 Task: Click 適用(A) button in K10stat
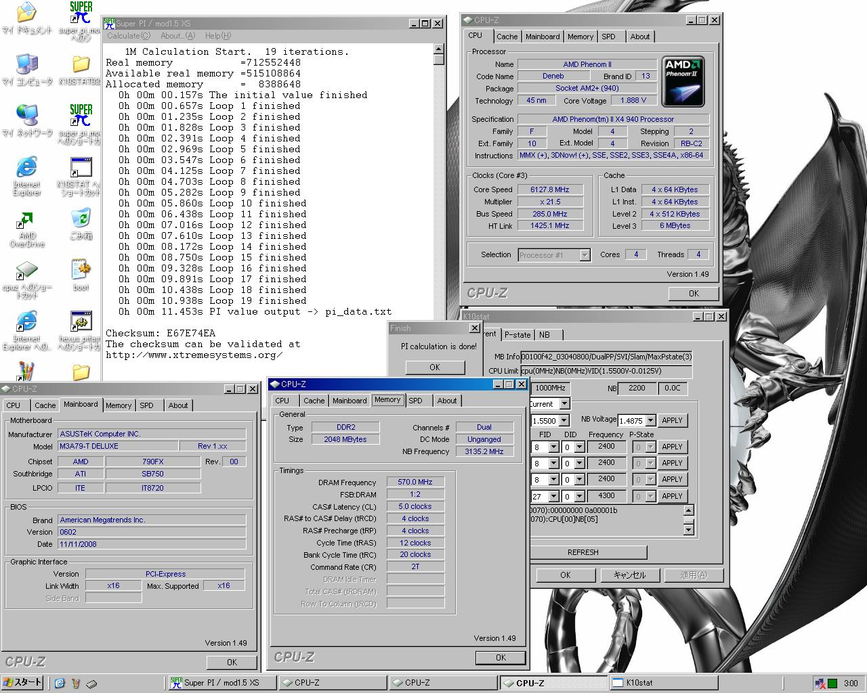693,575
